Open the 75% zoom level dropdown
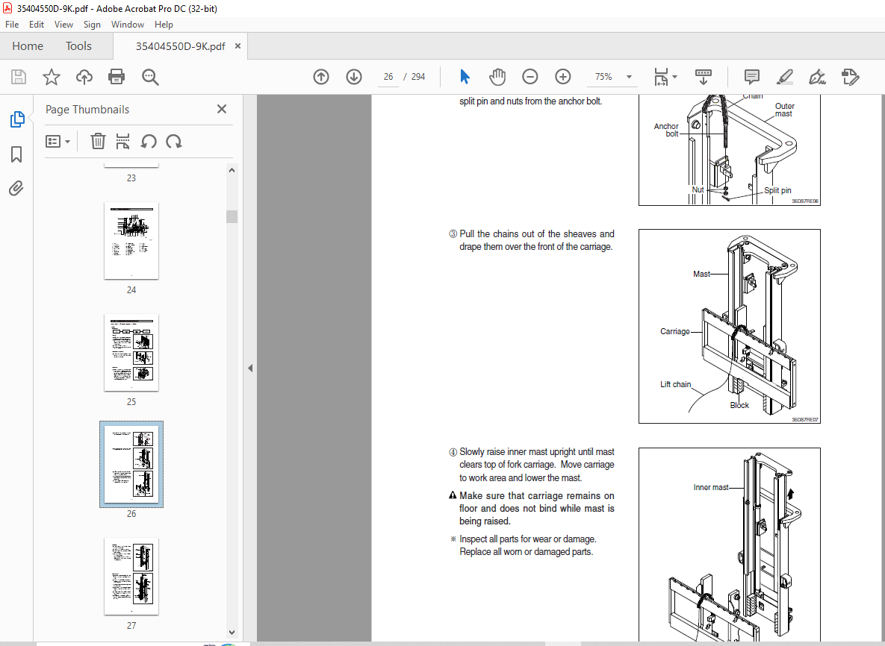The image size is (885, 646). coord(628,77)
